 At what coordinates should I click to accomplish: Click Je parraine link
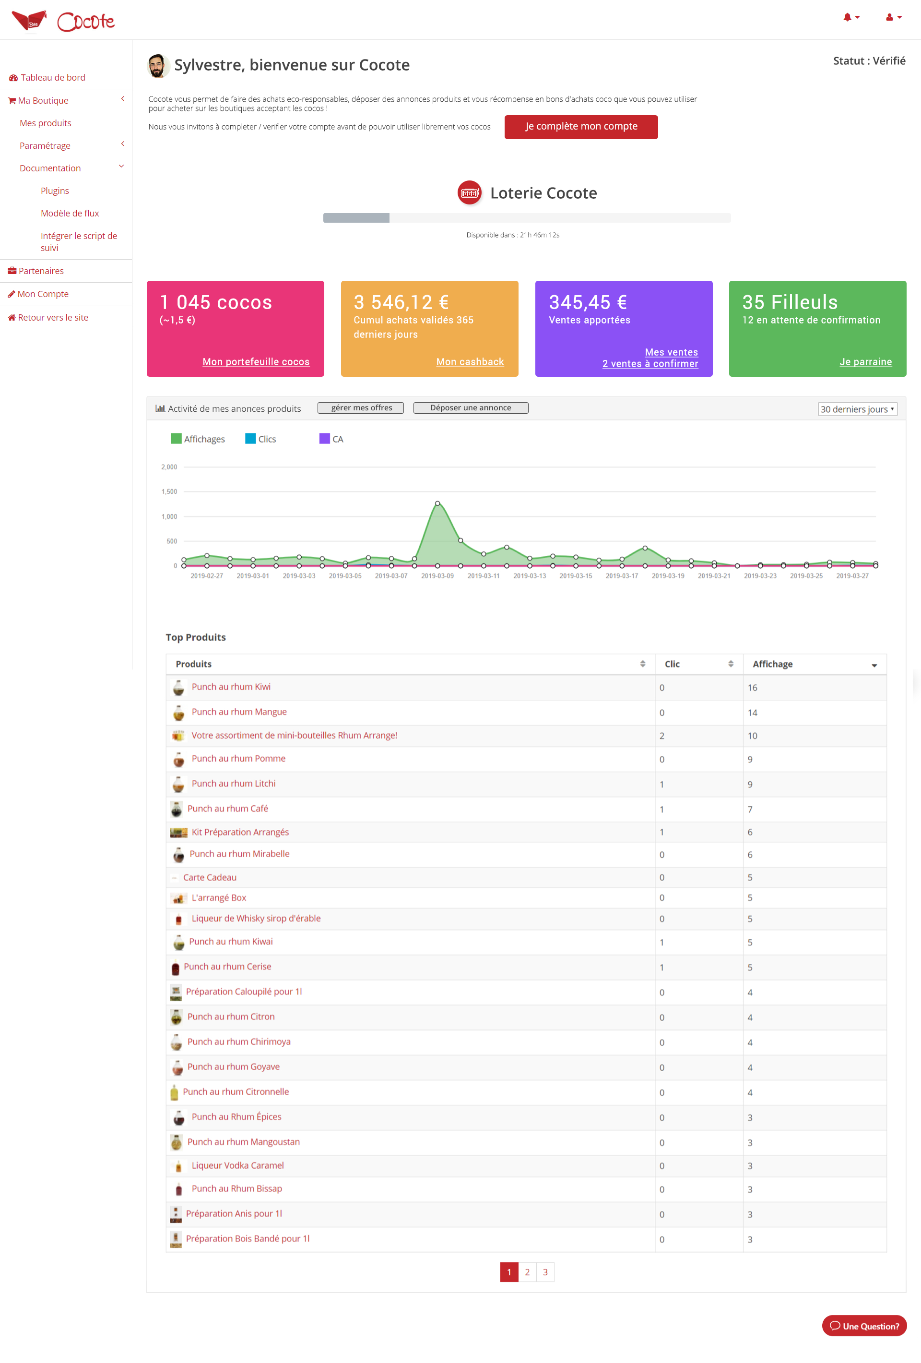pos(865,362)
